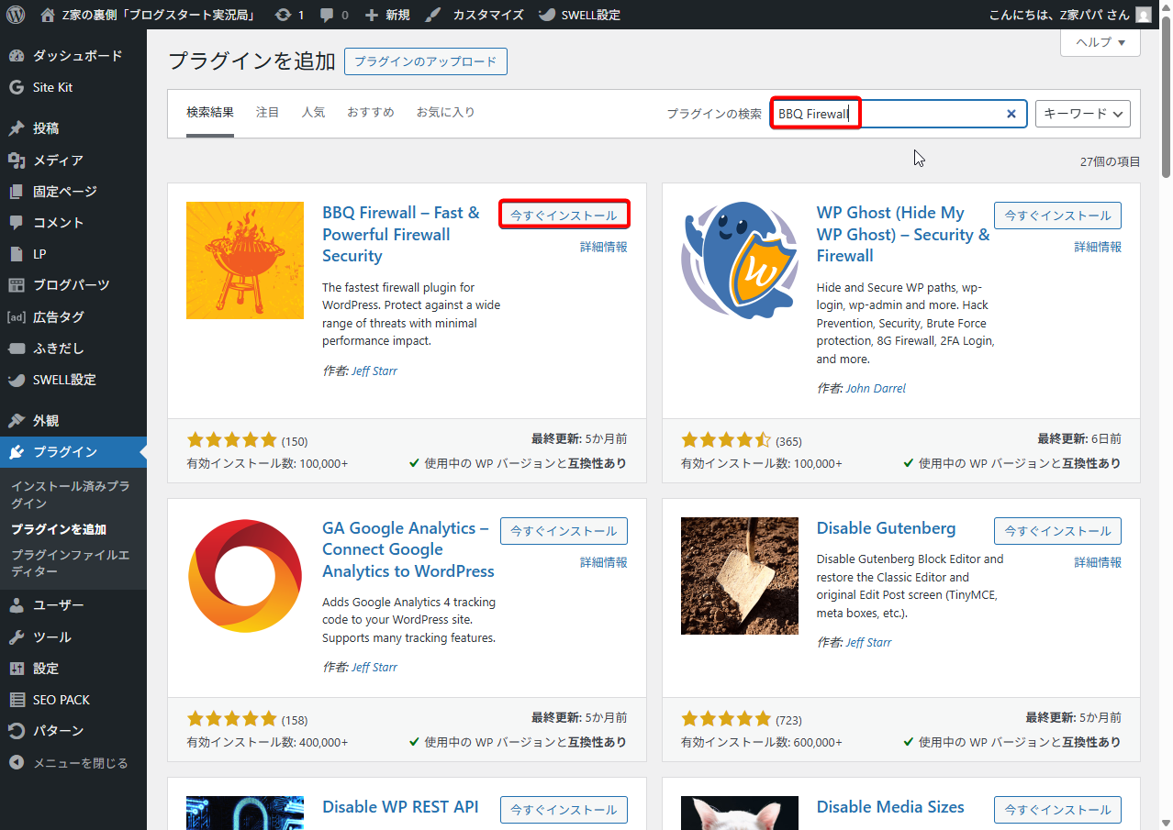Viewport: 1173px width, 830px height.
Task: Click the GA Google Analytics ring thumbnail
Action: pos(245,576)
